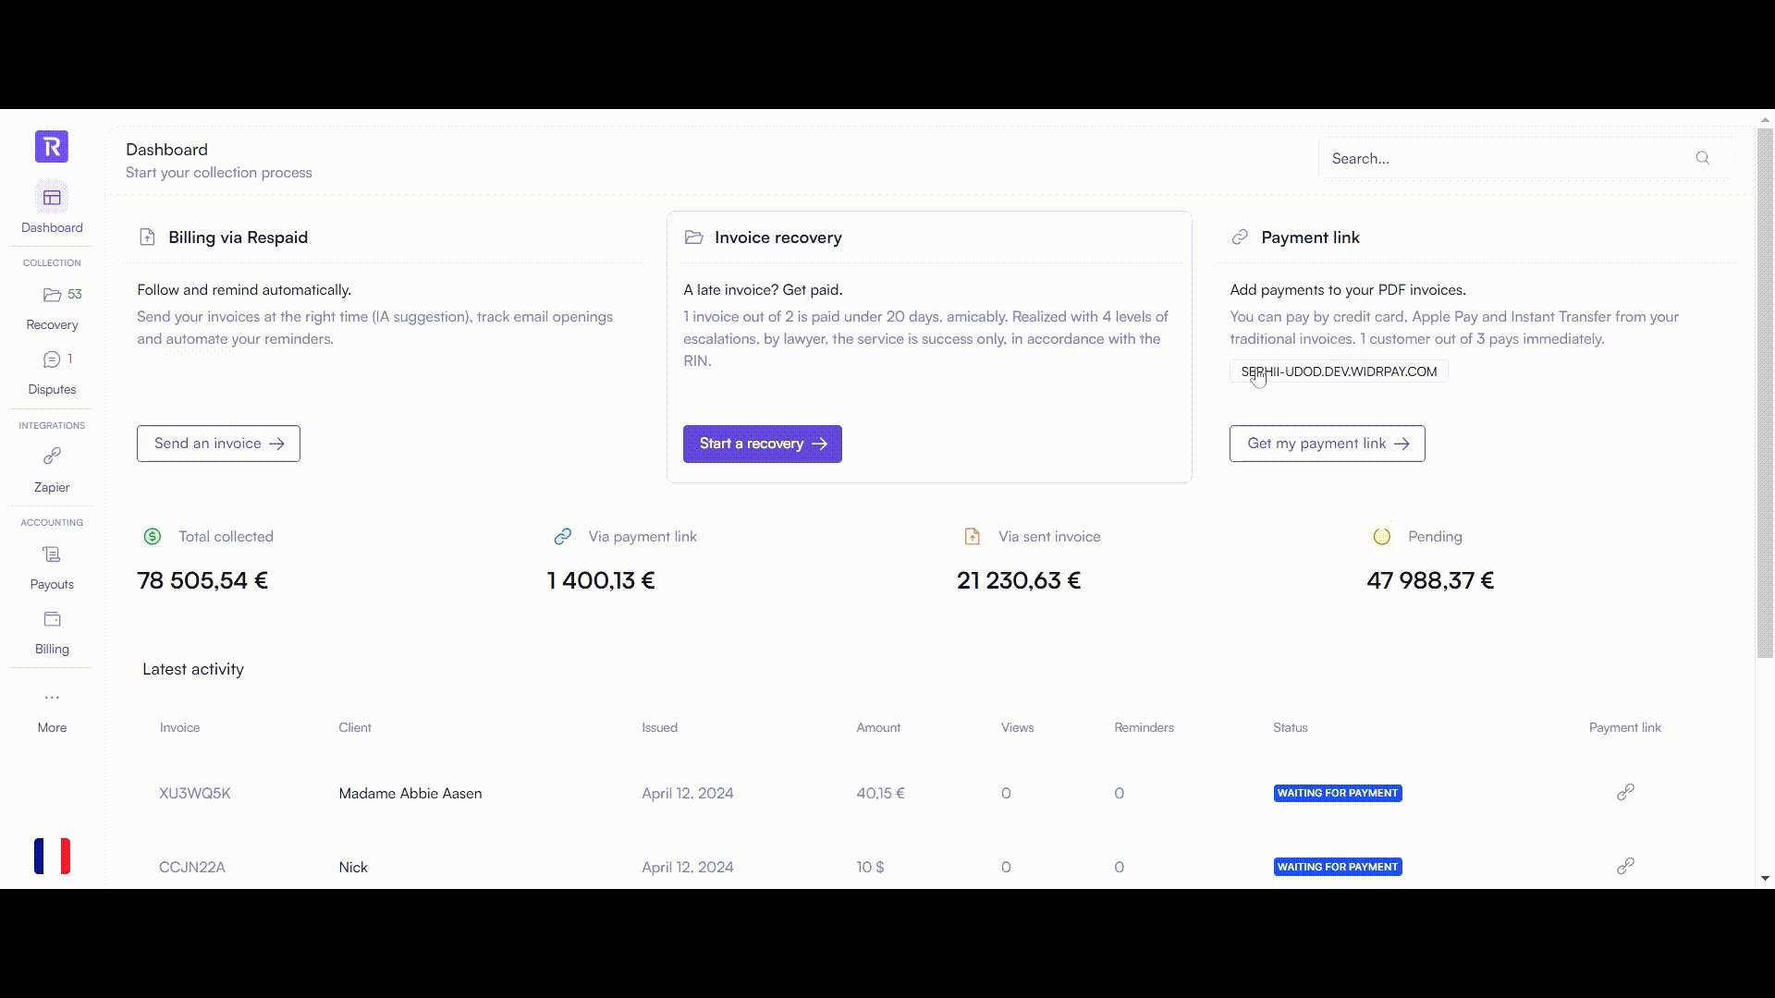The image size is (1775, 998).
Task: Click the Respaid R logo icon
Action: click(x=51, y=146)
